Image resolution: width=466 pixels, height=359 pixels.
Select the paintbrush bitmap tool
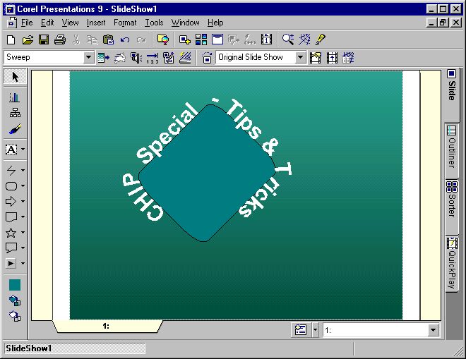coord(15,129)
